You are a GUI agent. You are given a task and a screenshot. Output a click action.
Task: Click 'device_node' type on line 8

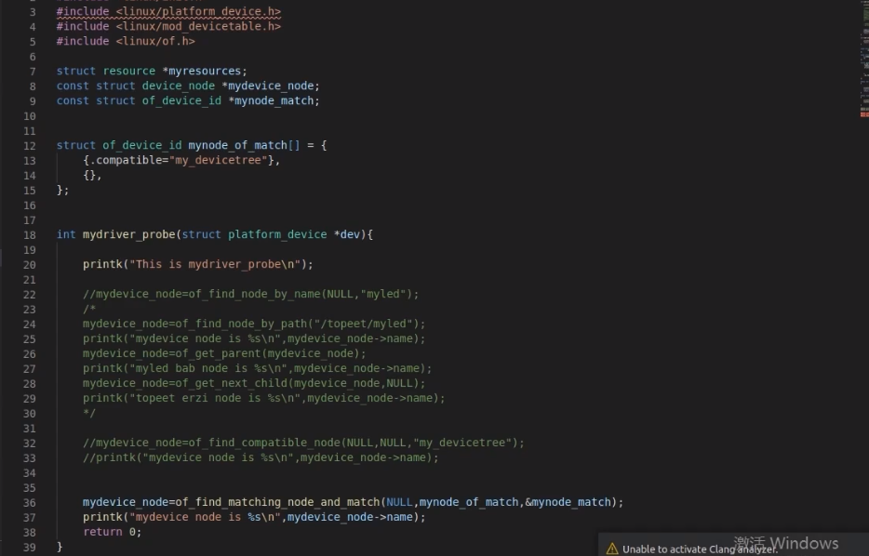pos(179,86)
